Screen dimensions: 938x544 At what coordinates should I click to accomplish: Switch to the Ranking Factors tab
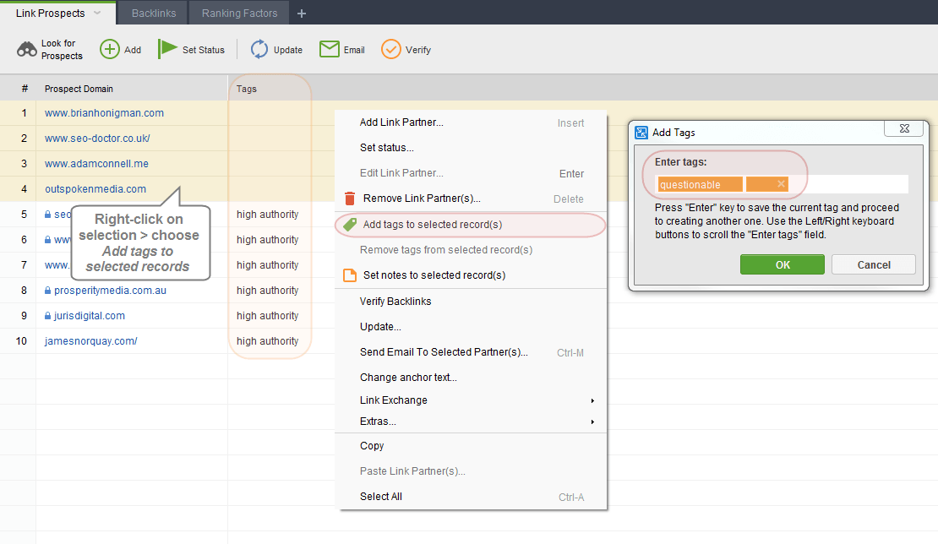click(x=239, y=14)
